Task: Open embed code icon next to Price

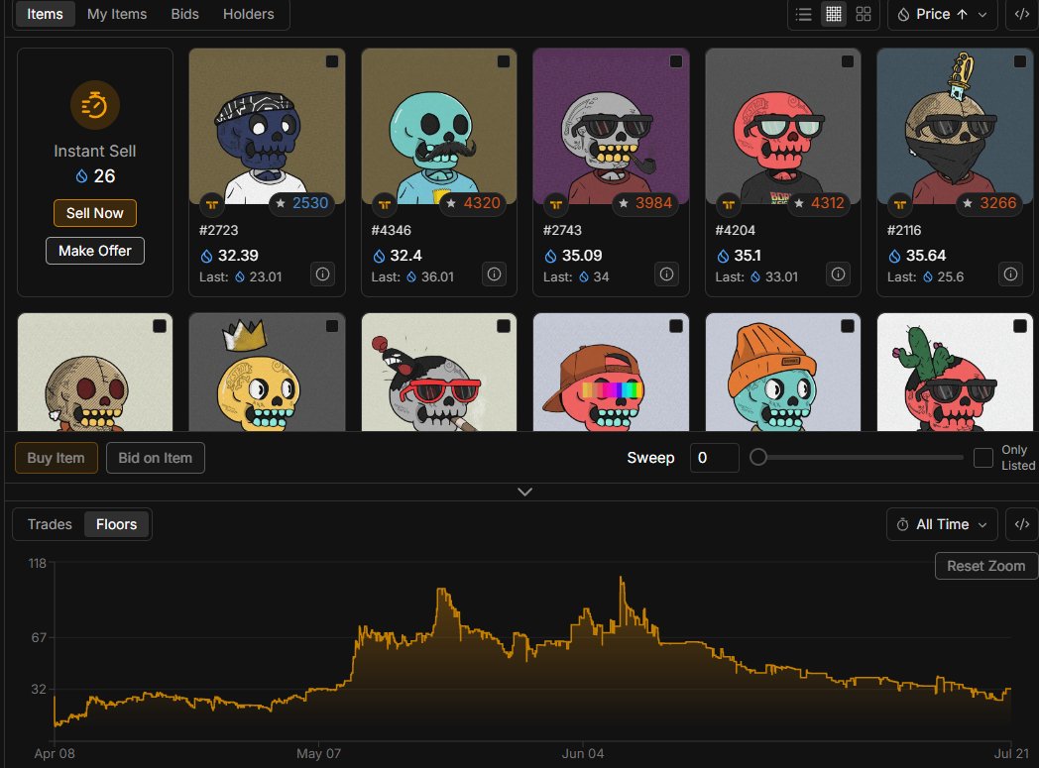Action: coord(1022,14)
